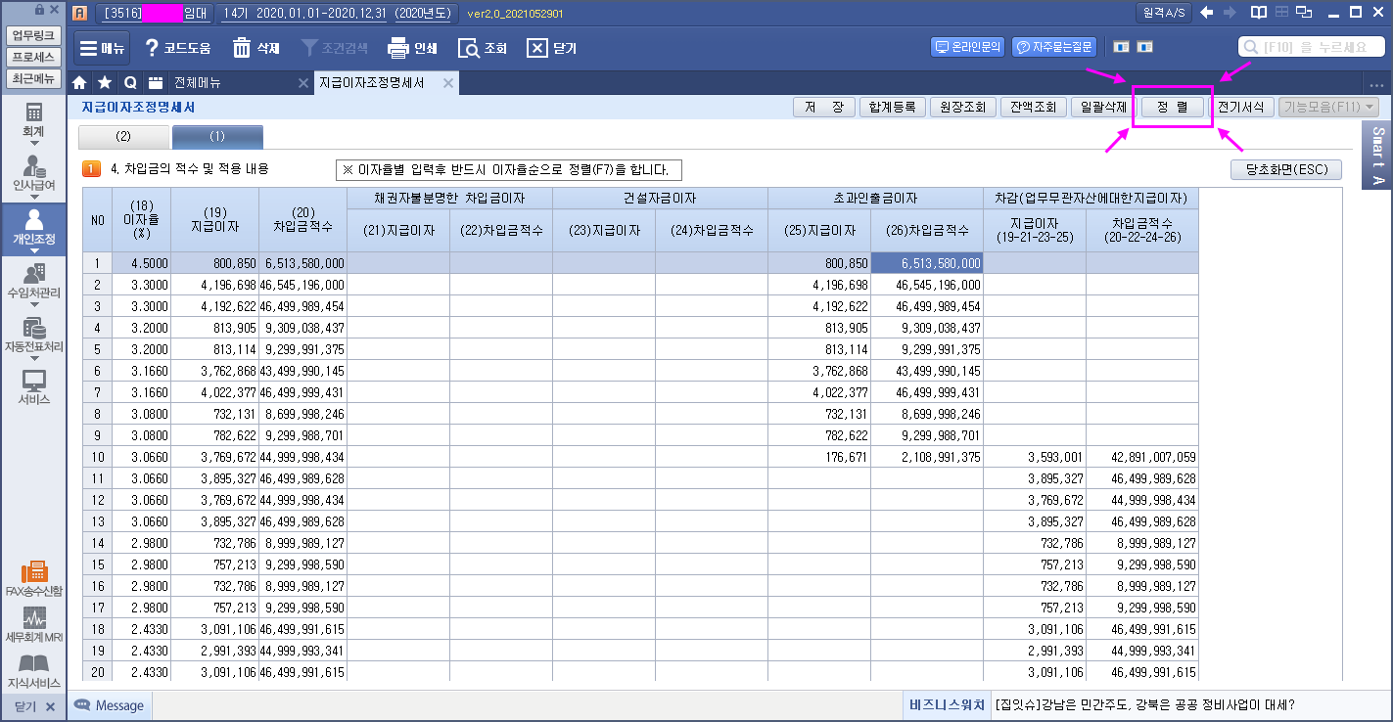Toggle the sidebar lock icon
Screen dimensions: 1393x722
[x=39, y=10]
